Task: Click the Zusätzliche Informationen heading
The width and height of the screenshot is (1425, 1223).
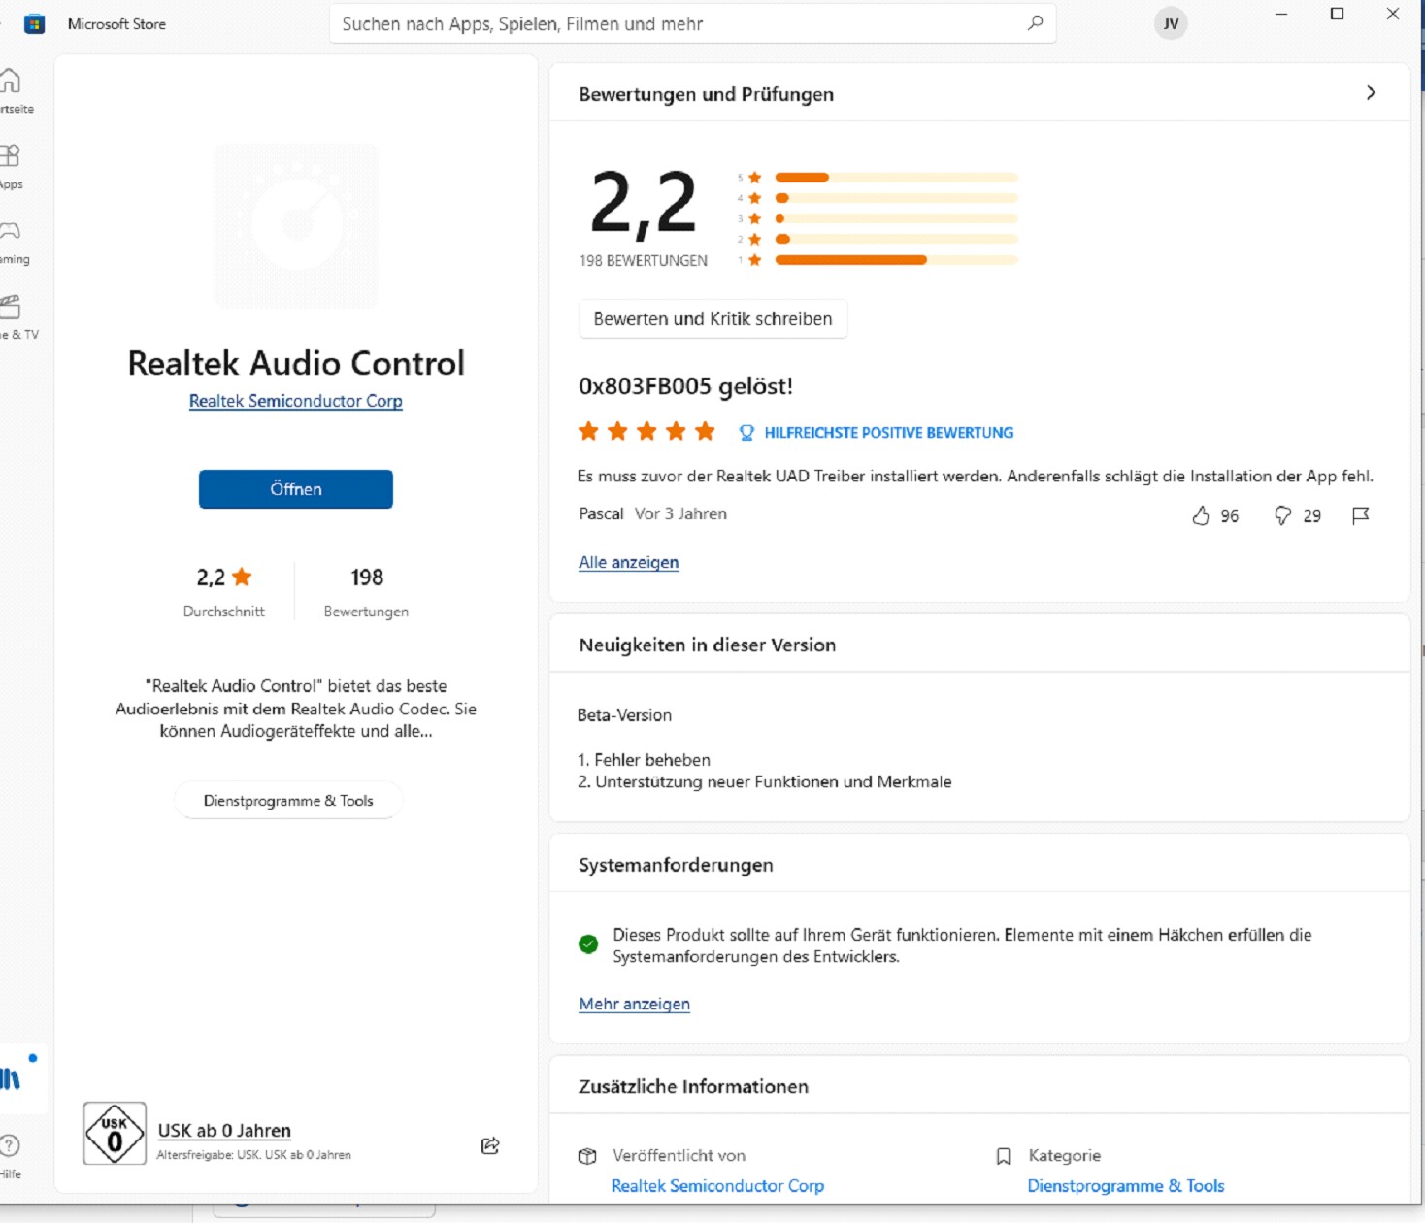Action: (x=693, y=1087)
